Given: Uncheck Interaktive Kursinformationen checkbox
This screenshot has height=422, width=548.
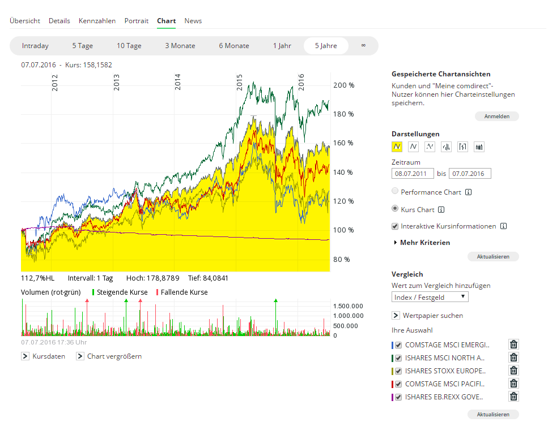Looking at the screenshot, I should click(396, 226).
